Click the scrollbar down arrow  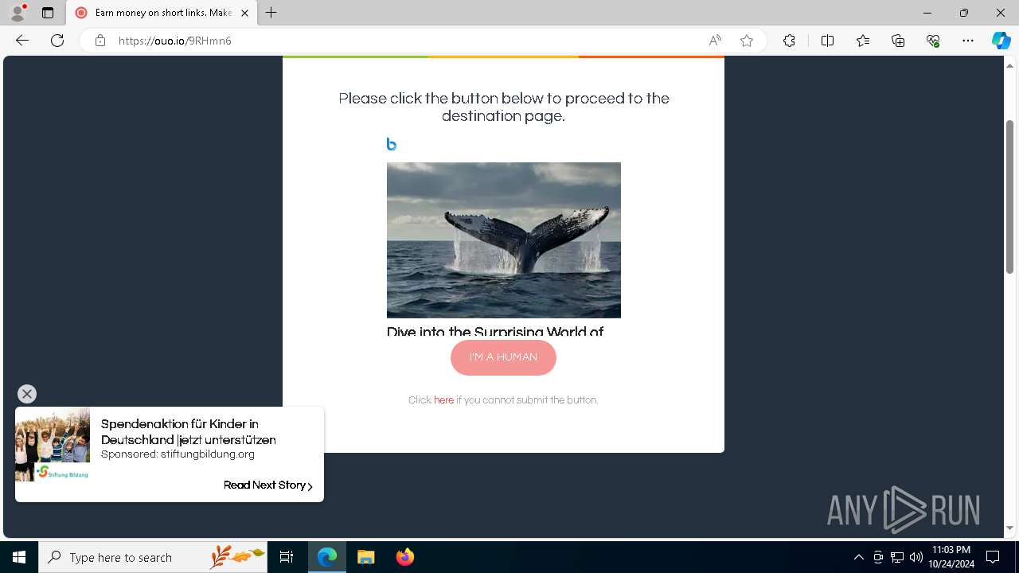coord(1009,528)
